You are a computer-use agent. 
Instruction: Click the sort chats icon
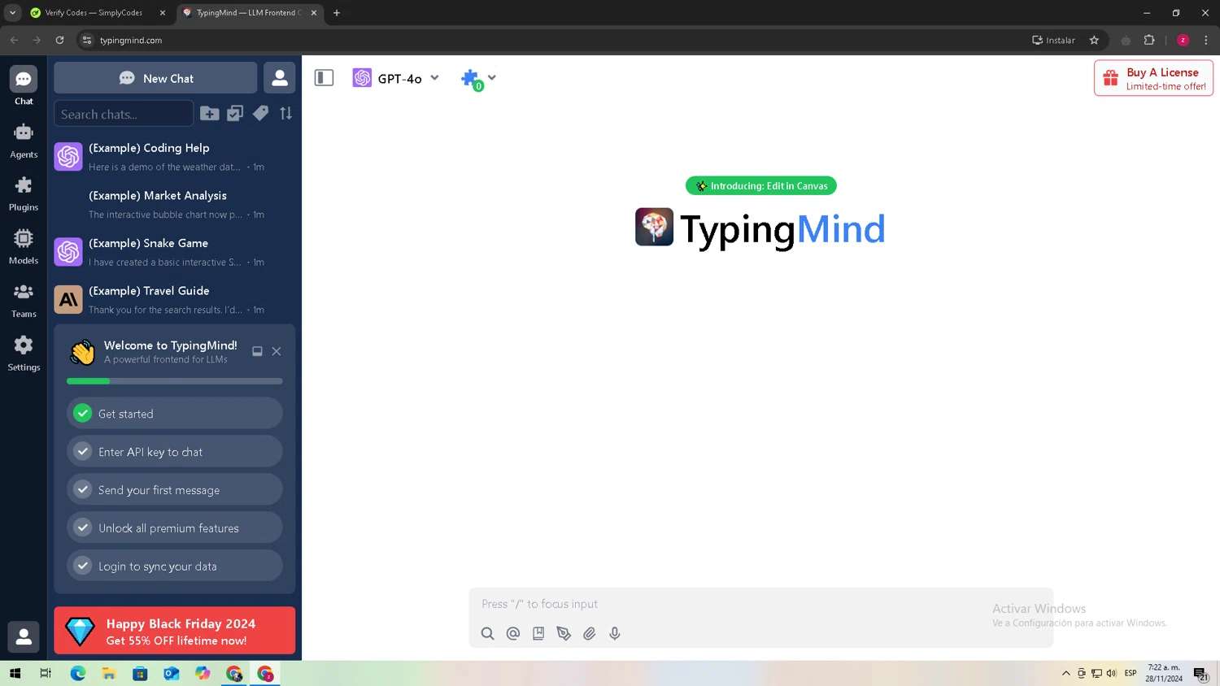tap(285, 114)
